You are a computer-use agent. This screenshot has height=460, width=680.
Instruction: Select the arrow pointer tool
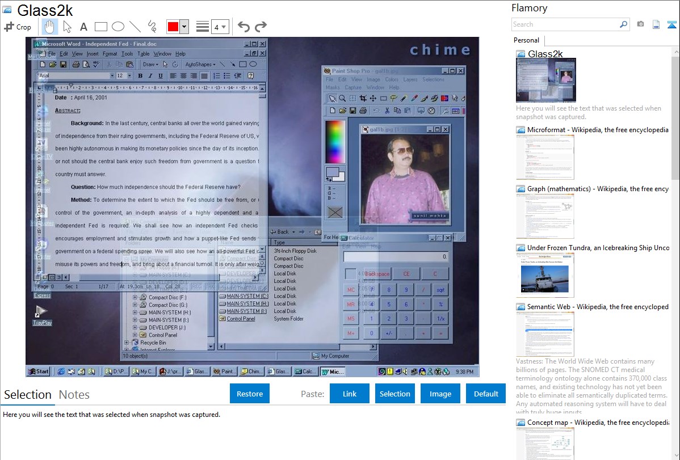(67, 27)
